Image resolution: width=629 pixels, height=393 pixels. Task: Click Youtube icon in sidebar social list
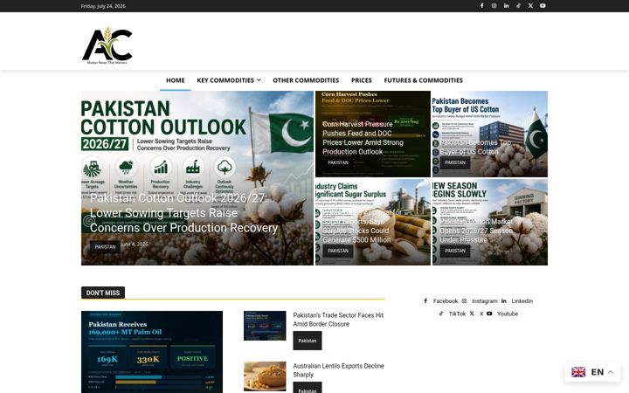(x=489, y=314)
